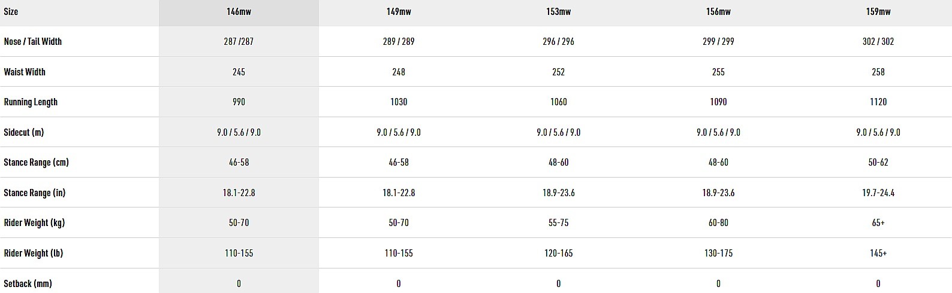Select the 65+ rider weight cell

pyautogui.click(x=878, y=223)
